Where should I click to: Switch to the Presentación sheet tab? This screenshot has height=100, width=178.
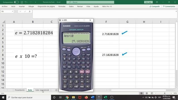point(19,90)
